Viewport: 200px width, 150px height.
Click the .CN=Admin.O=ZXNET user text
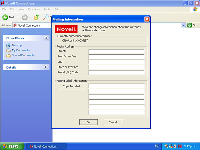click(74, 40)
